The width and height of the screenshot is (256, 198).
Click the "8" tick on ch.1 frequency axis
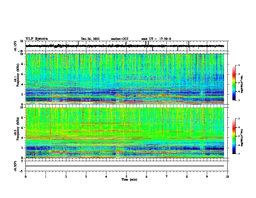click(x=22, y=64)
